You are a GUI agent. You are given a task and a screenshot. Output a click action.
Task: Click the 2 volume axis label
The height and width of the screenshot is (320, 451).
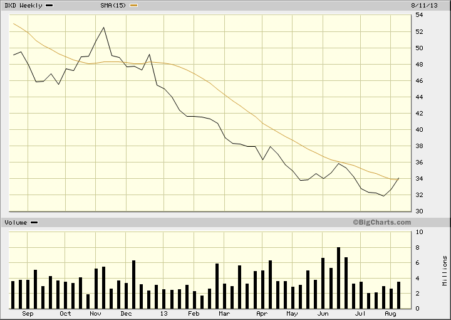click(x=417, y=294)
